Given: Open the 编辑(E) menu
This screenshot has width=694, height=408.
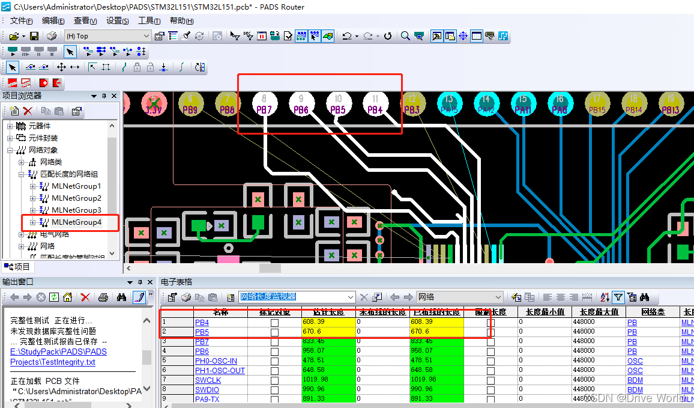Looking at the screenshot, I should point(53,21).
